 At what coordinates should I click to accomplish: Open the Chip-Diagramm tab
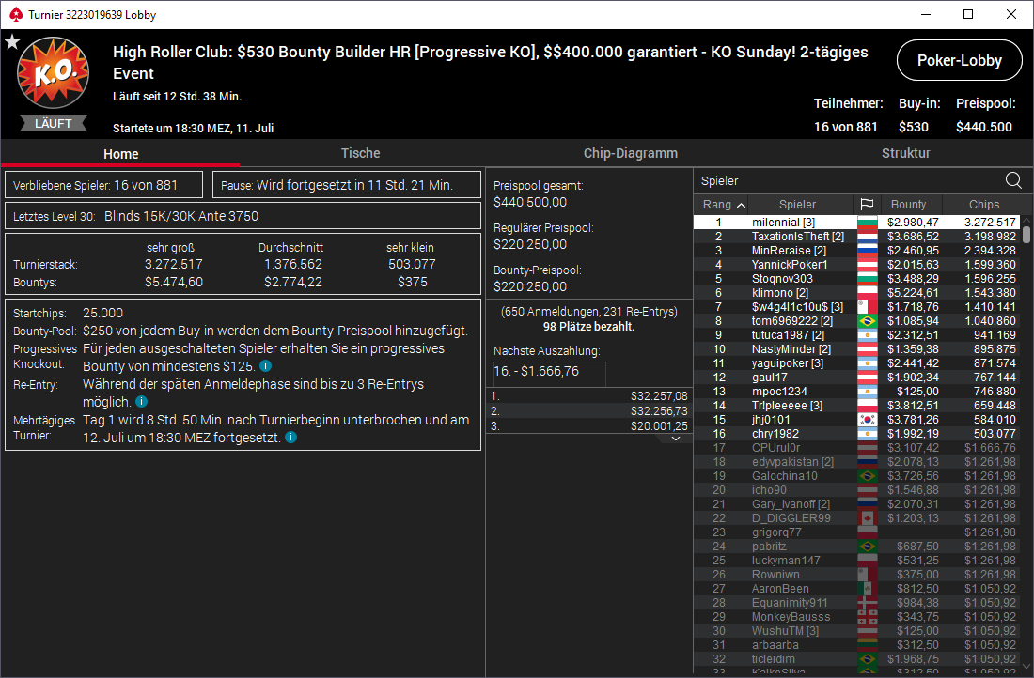(631, 153)
